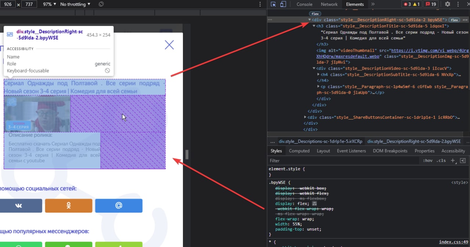Click the width: 55% declaration value
Screen dimensions: 470x247
point(297,224)
